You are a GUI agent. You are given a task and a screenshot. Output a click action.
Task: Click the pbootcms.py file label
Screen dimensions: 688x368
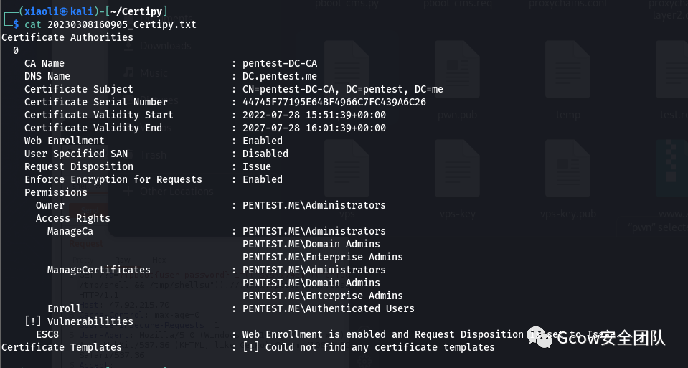tap(347, 4)
